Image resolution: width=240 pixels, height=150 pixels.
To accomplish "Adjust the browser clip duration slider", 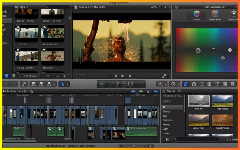I will click(48, 76).
